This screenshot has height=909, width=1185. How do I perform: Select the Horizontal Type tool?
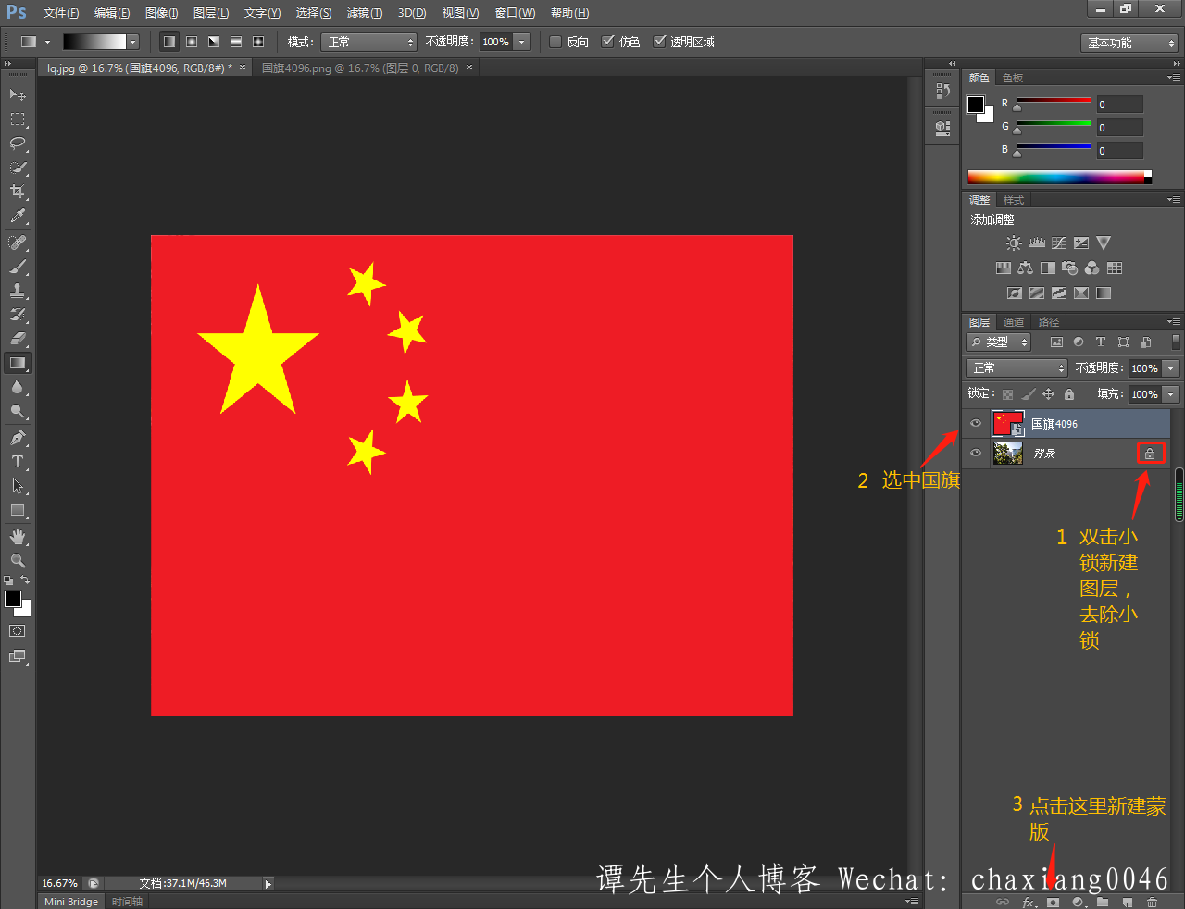tap(18, 462)
